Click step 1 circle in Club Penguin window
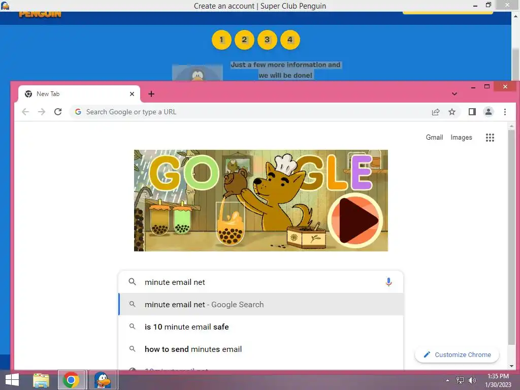This screenshot has width=520, height=390. coord(221,40)
